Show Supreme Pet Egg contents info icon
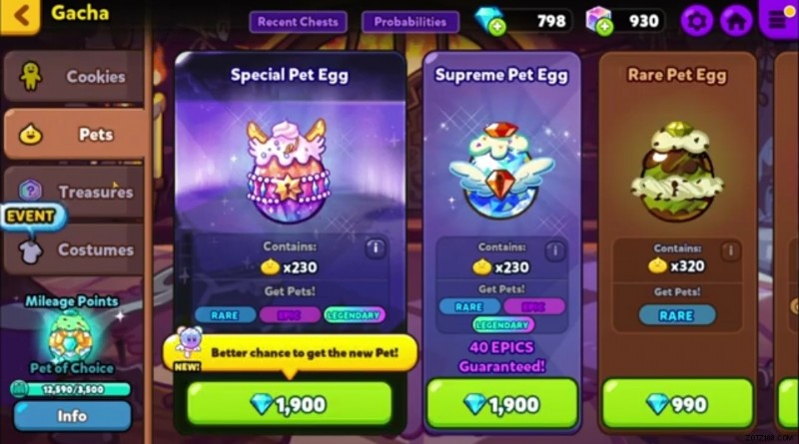This screenshot has height=444, width=799. pos(555,250)
